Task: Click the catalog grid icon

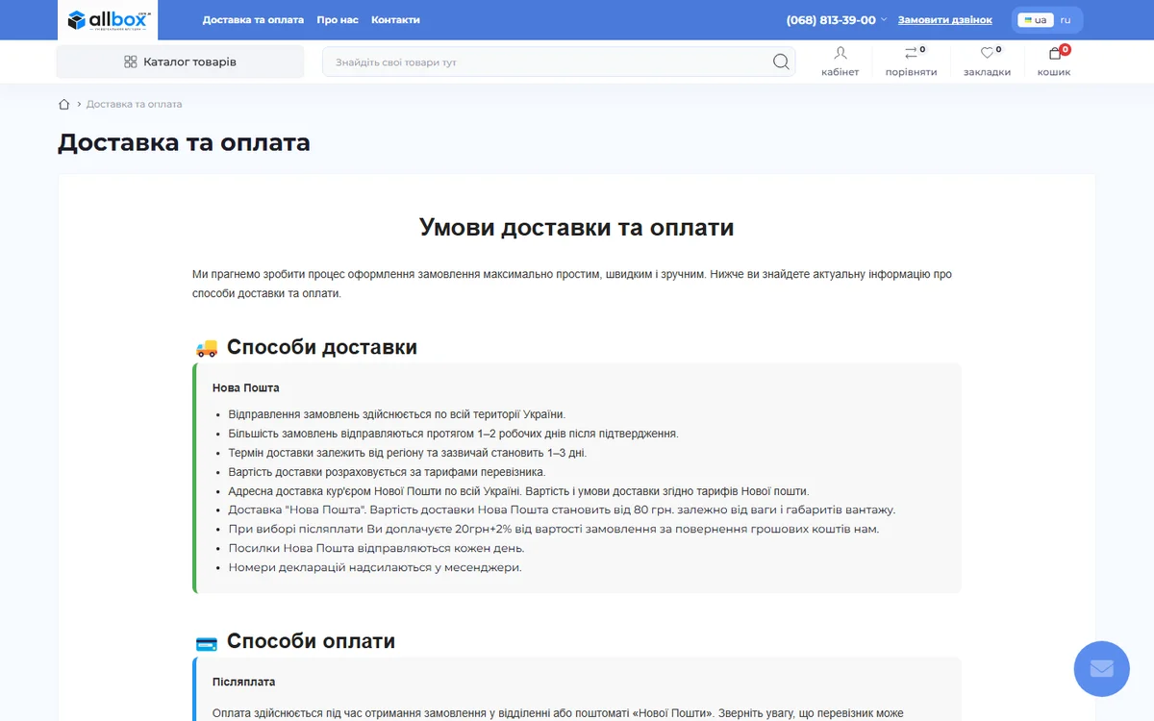Action: tap(131, 62)
